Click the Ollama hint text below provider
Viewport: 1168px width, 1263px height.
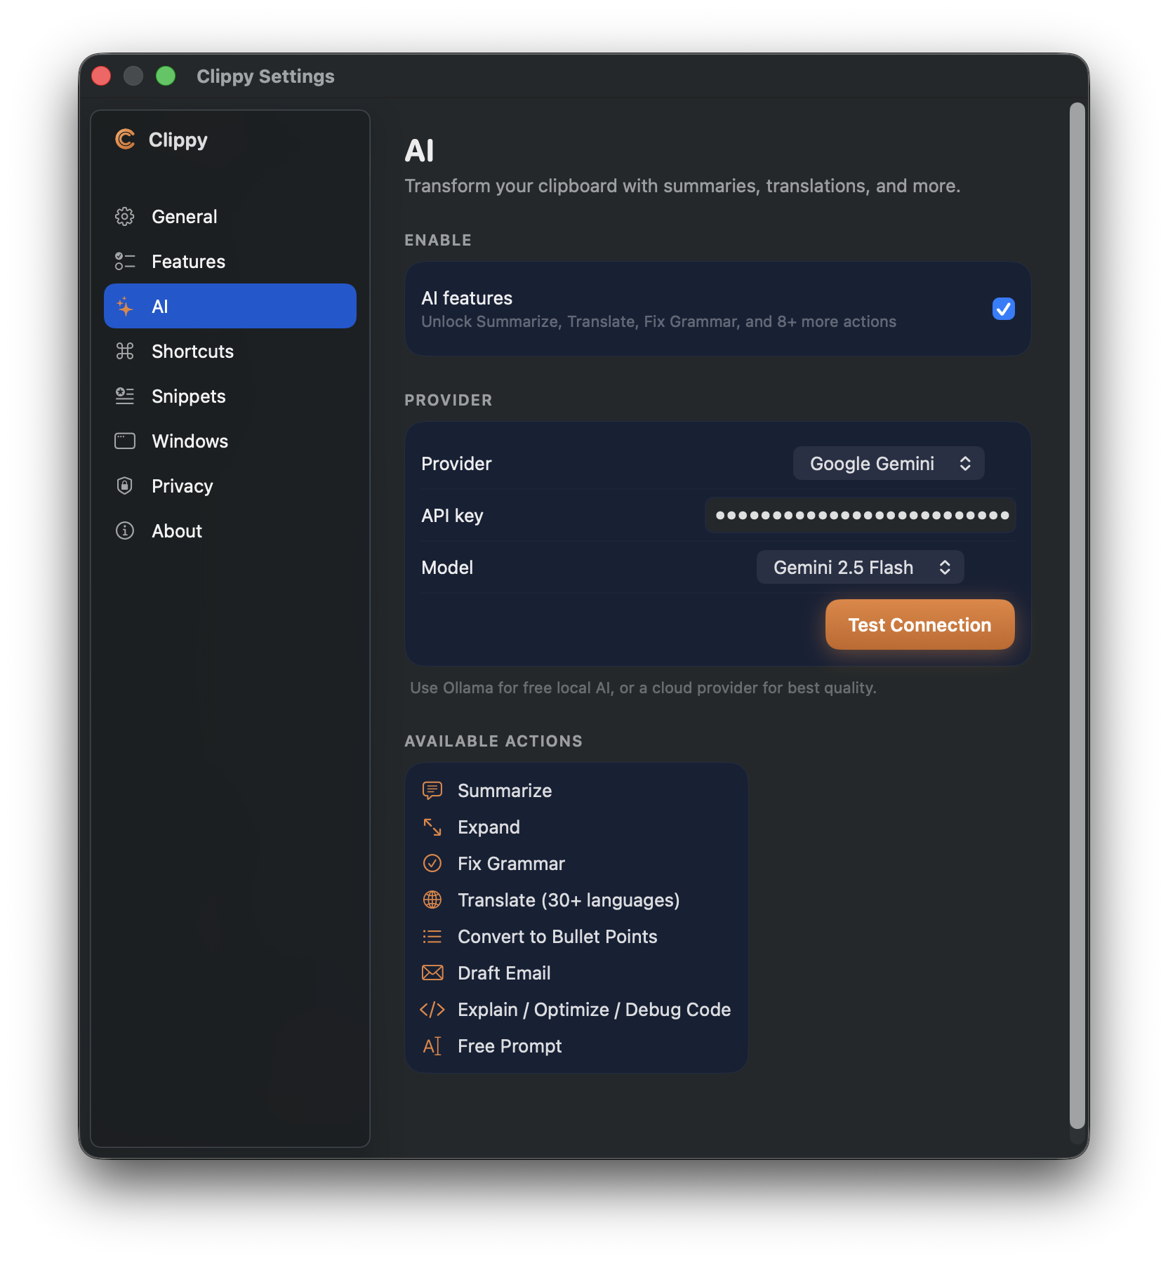[x=643, y=688]
